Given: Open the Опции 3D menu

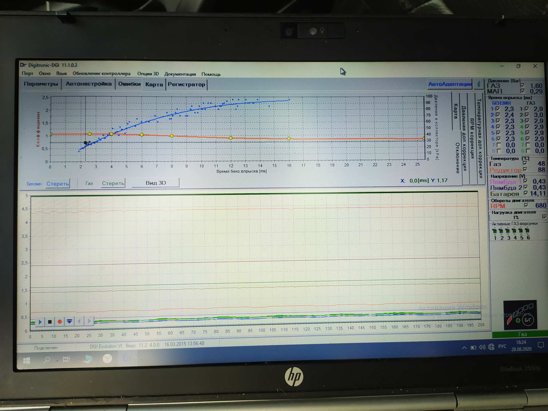Looking at the screenshot, I should click(148, 74).
